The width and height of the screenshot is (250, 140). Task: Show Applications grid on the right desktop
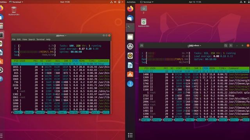pyautogui.click(x=130, y=135)
